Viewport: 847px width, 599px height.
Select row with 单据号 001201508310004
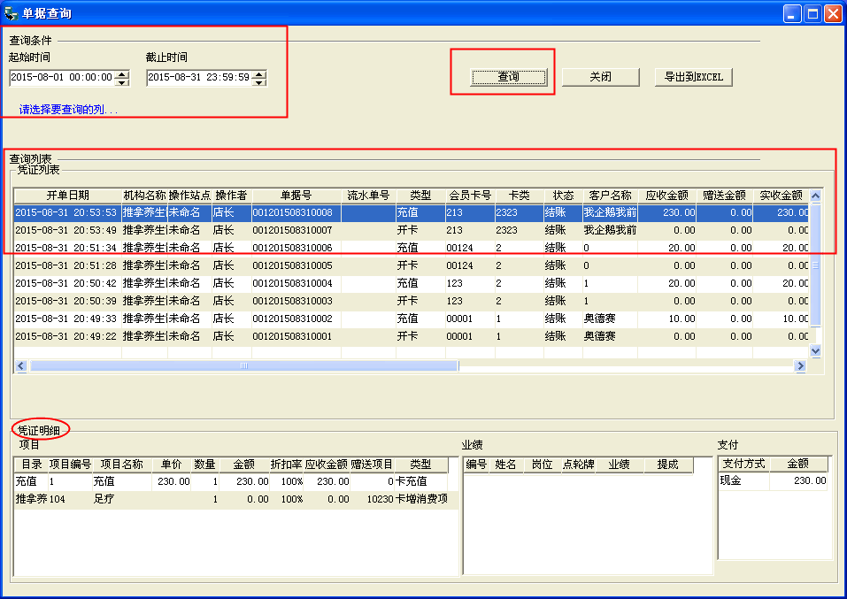(x=411, y=283)
